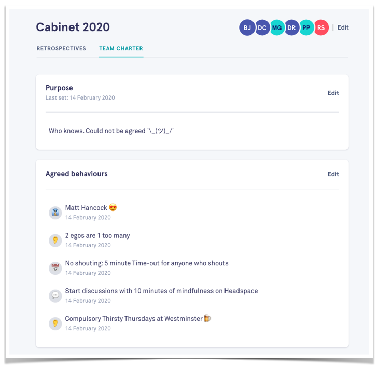Click the DR member avatar

(x=291, y=27)
